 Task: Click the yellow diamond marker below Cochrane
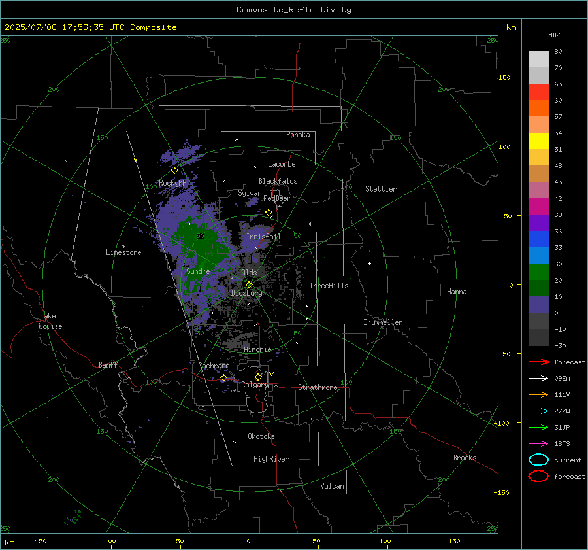223,378
